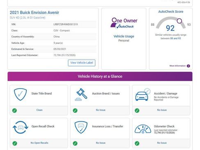
Task: Click the Country of Assembly value China
Action: pyautogui.click(x=57, y=36)
